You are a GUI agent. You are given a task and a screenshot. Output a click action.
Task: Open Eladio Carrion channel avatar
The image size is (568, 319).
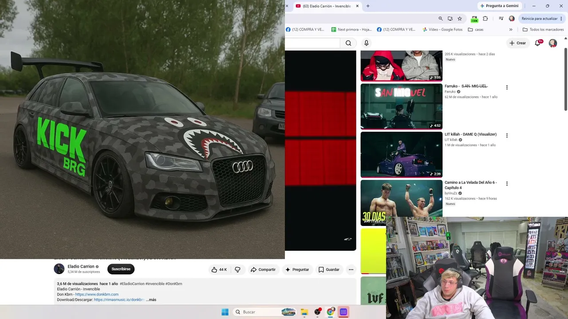tap(59, 269)
